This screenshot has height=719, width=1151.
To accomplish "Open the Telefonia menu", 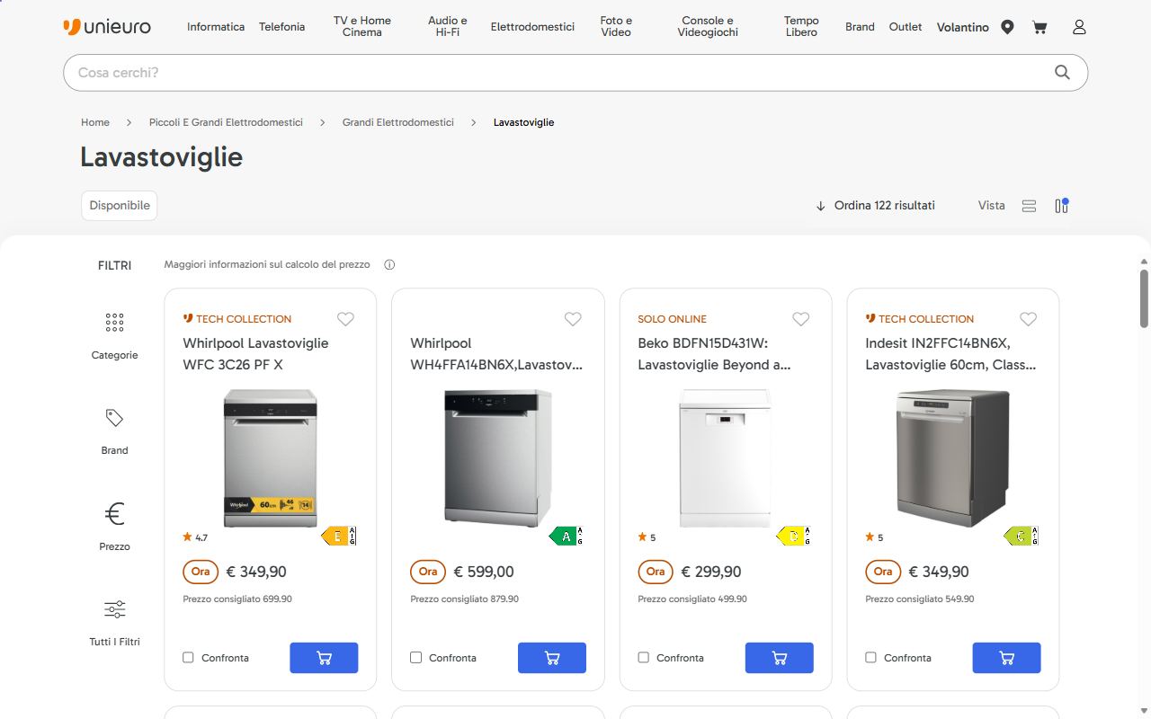I will tap(281, 27).
